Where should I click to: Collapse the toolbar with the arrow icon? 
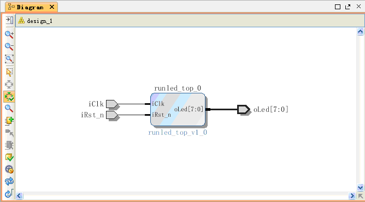click(x=9, y=20)
